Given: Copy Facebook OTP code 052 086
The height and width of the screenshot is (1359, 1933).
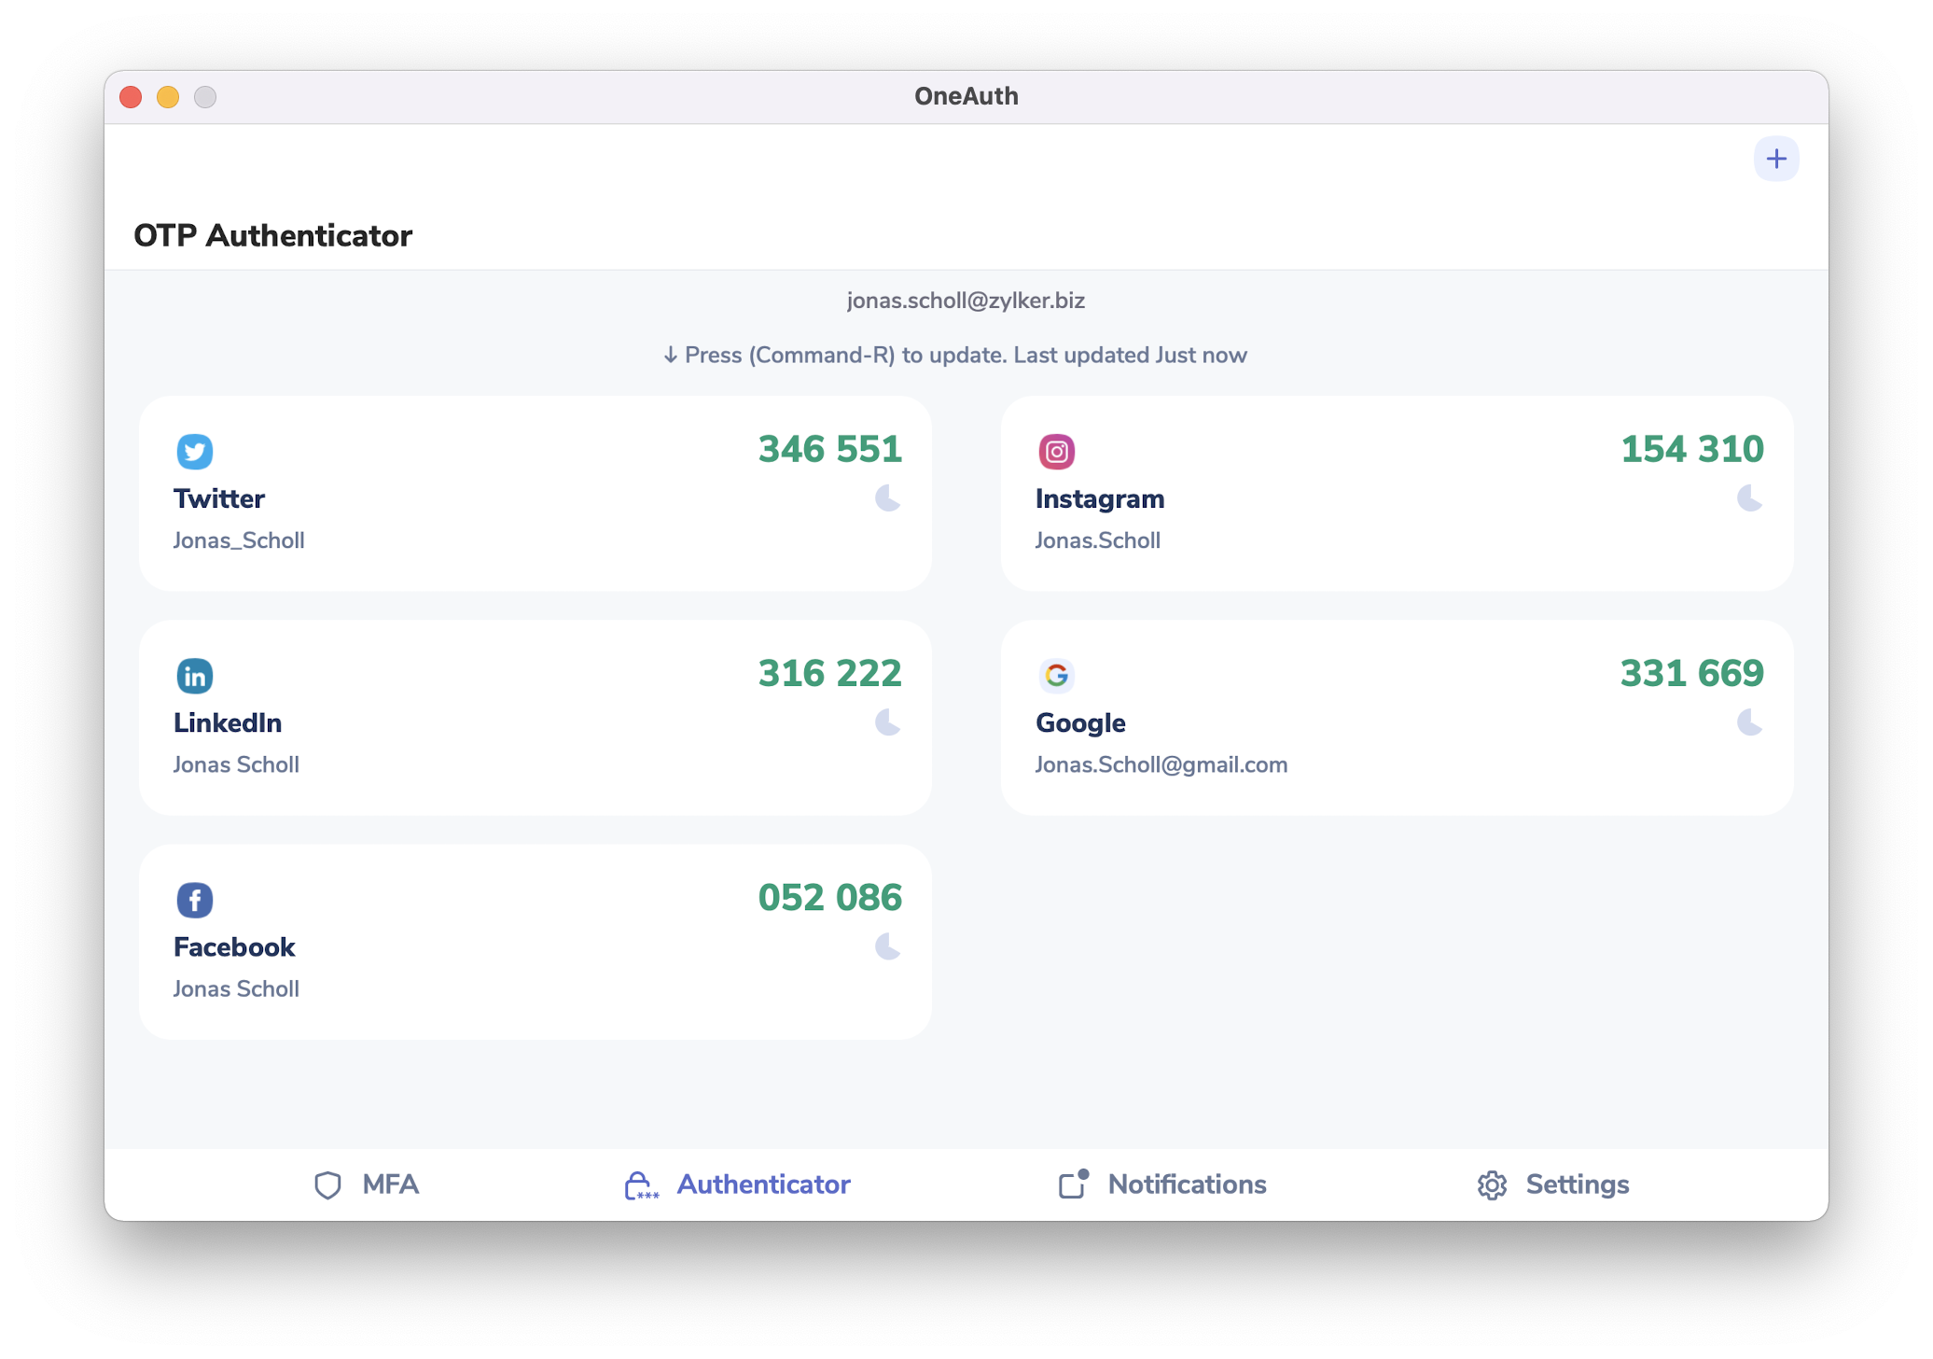Looking at the screenshot, I should (830, 897).
